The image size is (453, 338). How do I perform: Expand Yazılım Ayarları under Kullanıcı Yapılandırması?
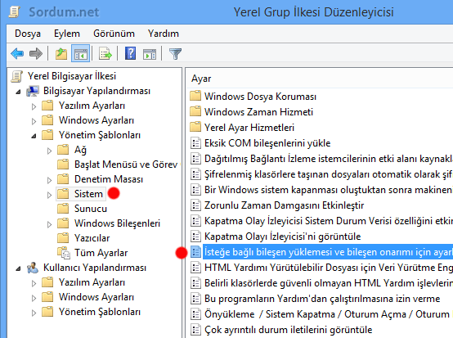[34, 283]
